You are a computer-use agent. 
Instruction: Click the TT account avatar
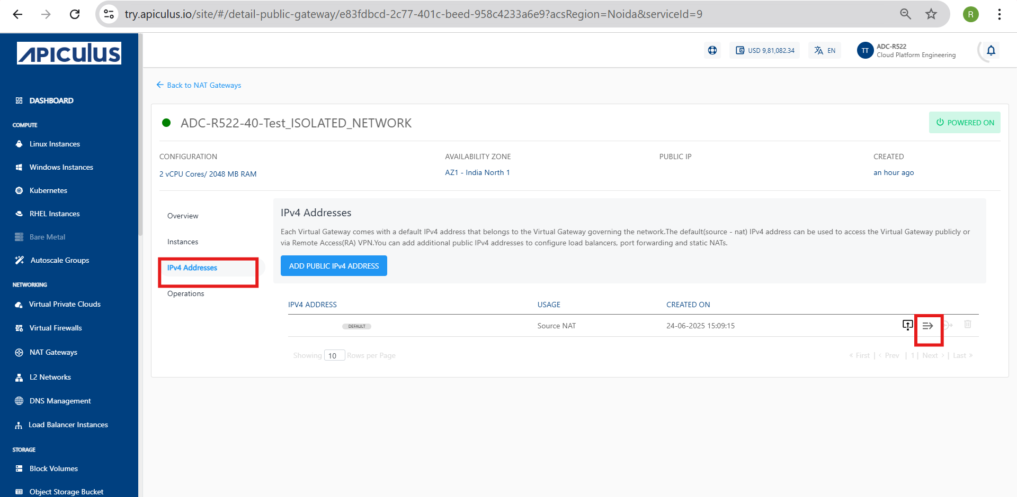(x=864, y=51)
